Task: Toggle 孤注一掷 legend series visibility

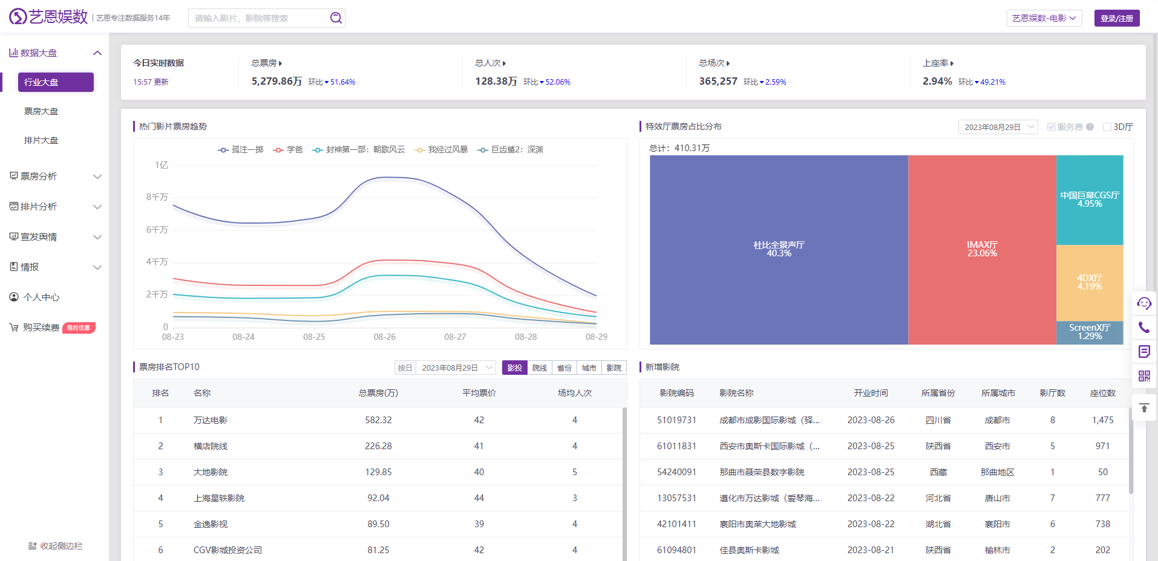Action: click(x=241, y=150)
